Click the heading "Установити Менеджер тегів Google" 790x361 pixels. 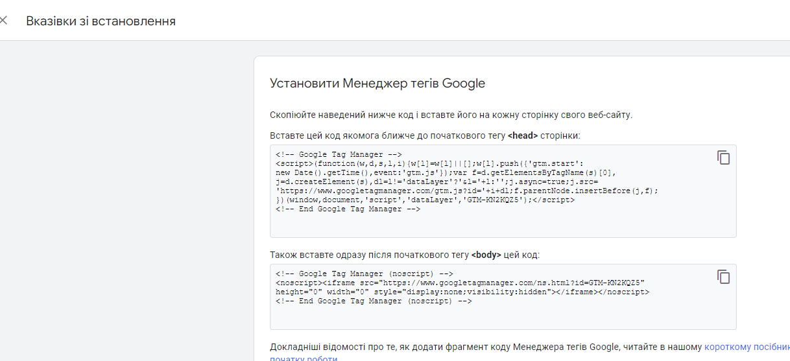377,84
